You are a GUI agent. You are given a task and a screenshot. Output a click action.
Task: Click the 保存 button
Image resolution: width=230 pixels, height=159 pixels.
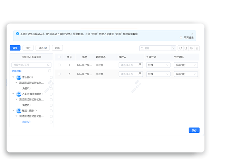194,130
